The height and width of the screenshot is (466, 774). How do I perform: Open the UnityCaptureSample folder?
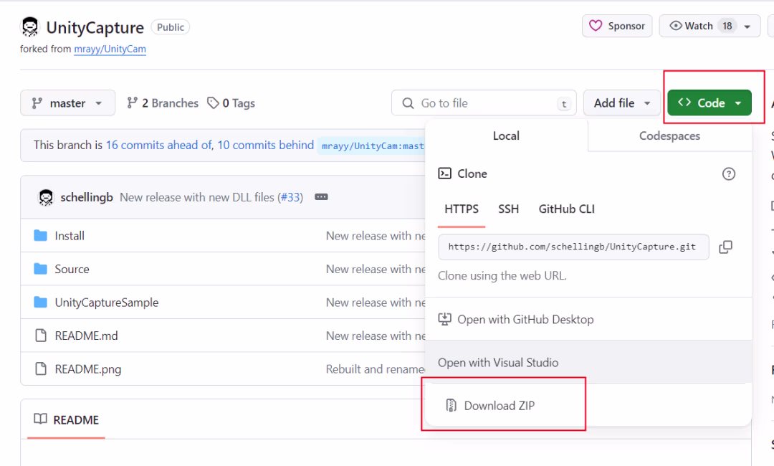tap(107, 303)
